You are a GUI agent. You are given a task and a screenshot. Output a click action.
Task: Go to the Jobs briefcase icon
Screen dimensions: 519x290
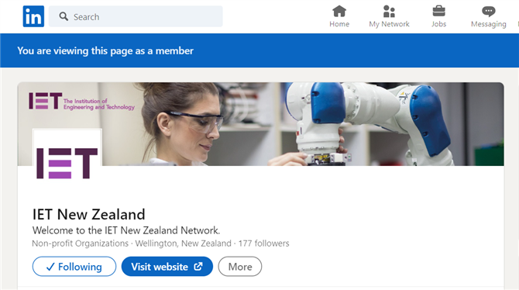click(438, 12)
